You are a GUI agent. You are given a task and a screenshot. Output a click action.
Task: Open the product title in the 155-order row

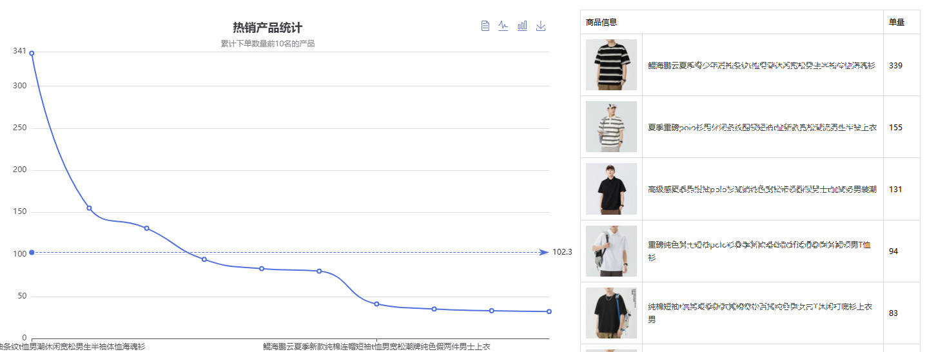coord(762,128)
